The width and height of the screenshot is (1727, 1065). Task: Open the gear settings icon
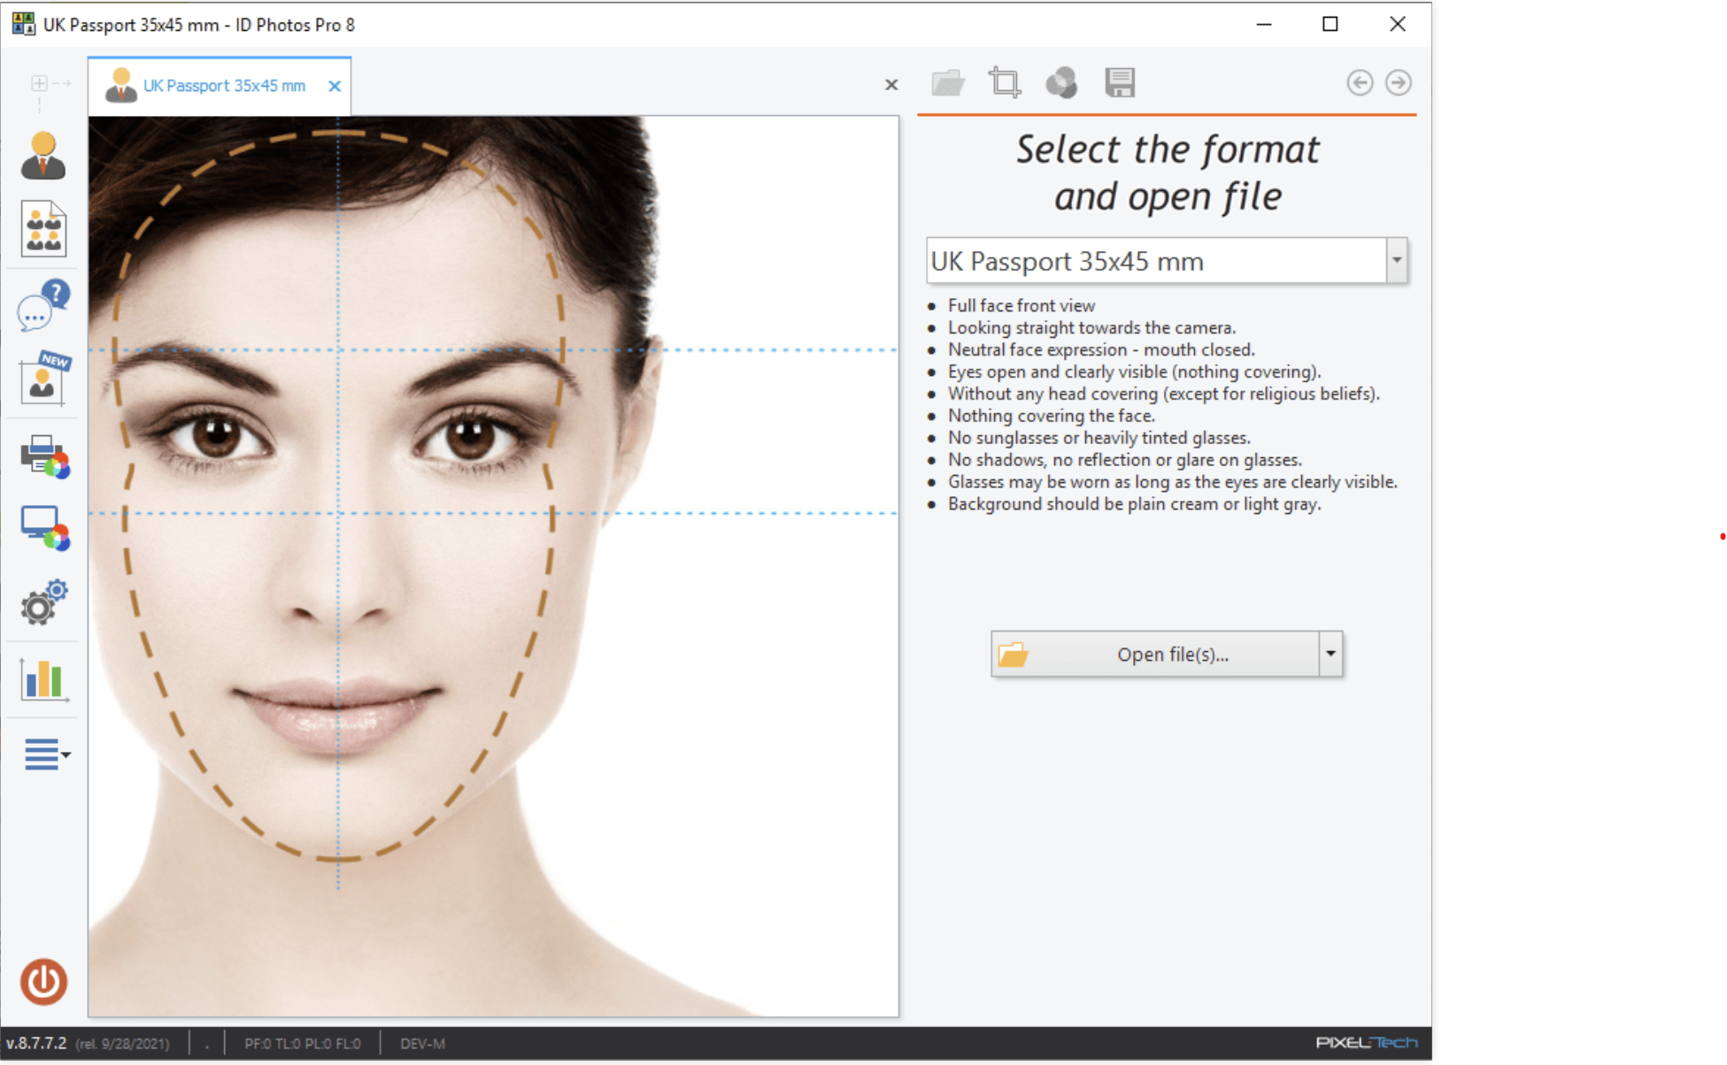pyautogui.click(x=43, y=602)
